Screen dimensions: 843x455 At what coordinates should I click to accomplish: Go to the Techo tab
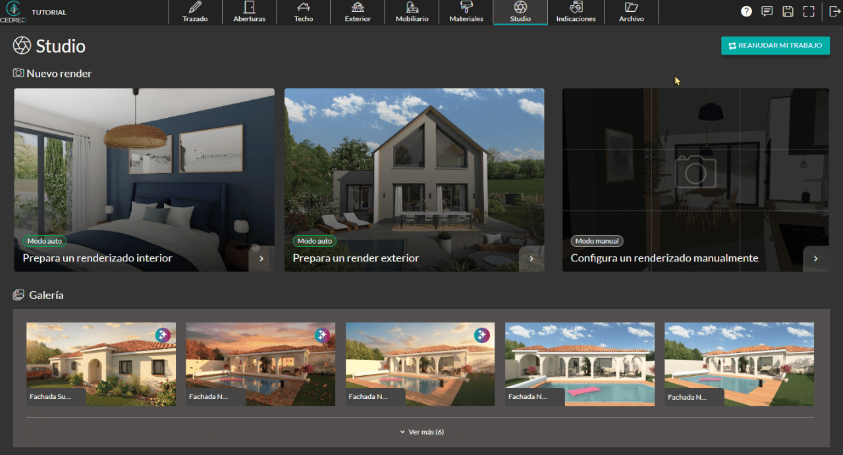pyautogui.click(x=304, y=13)
